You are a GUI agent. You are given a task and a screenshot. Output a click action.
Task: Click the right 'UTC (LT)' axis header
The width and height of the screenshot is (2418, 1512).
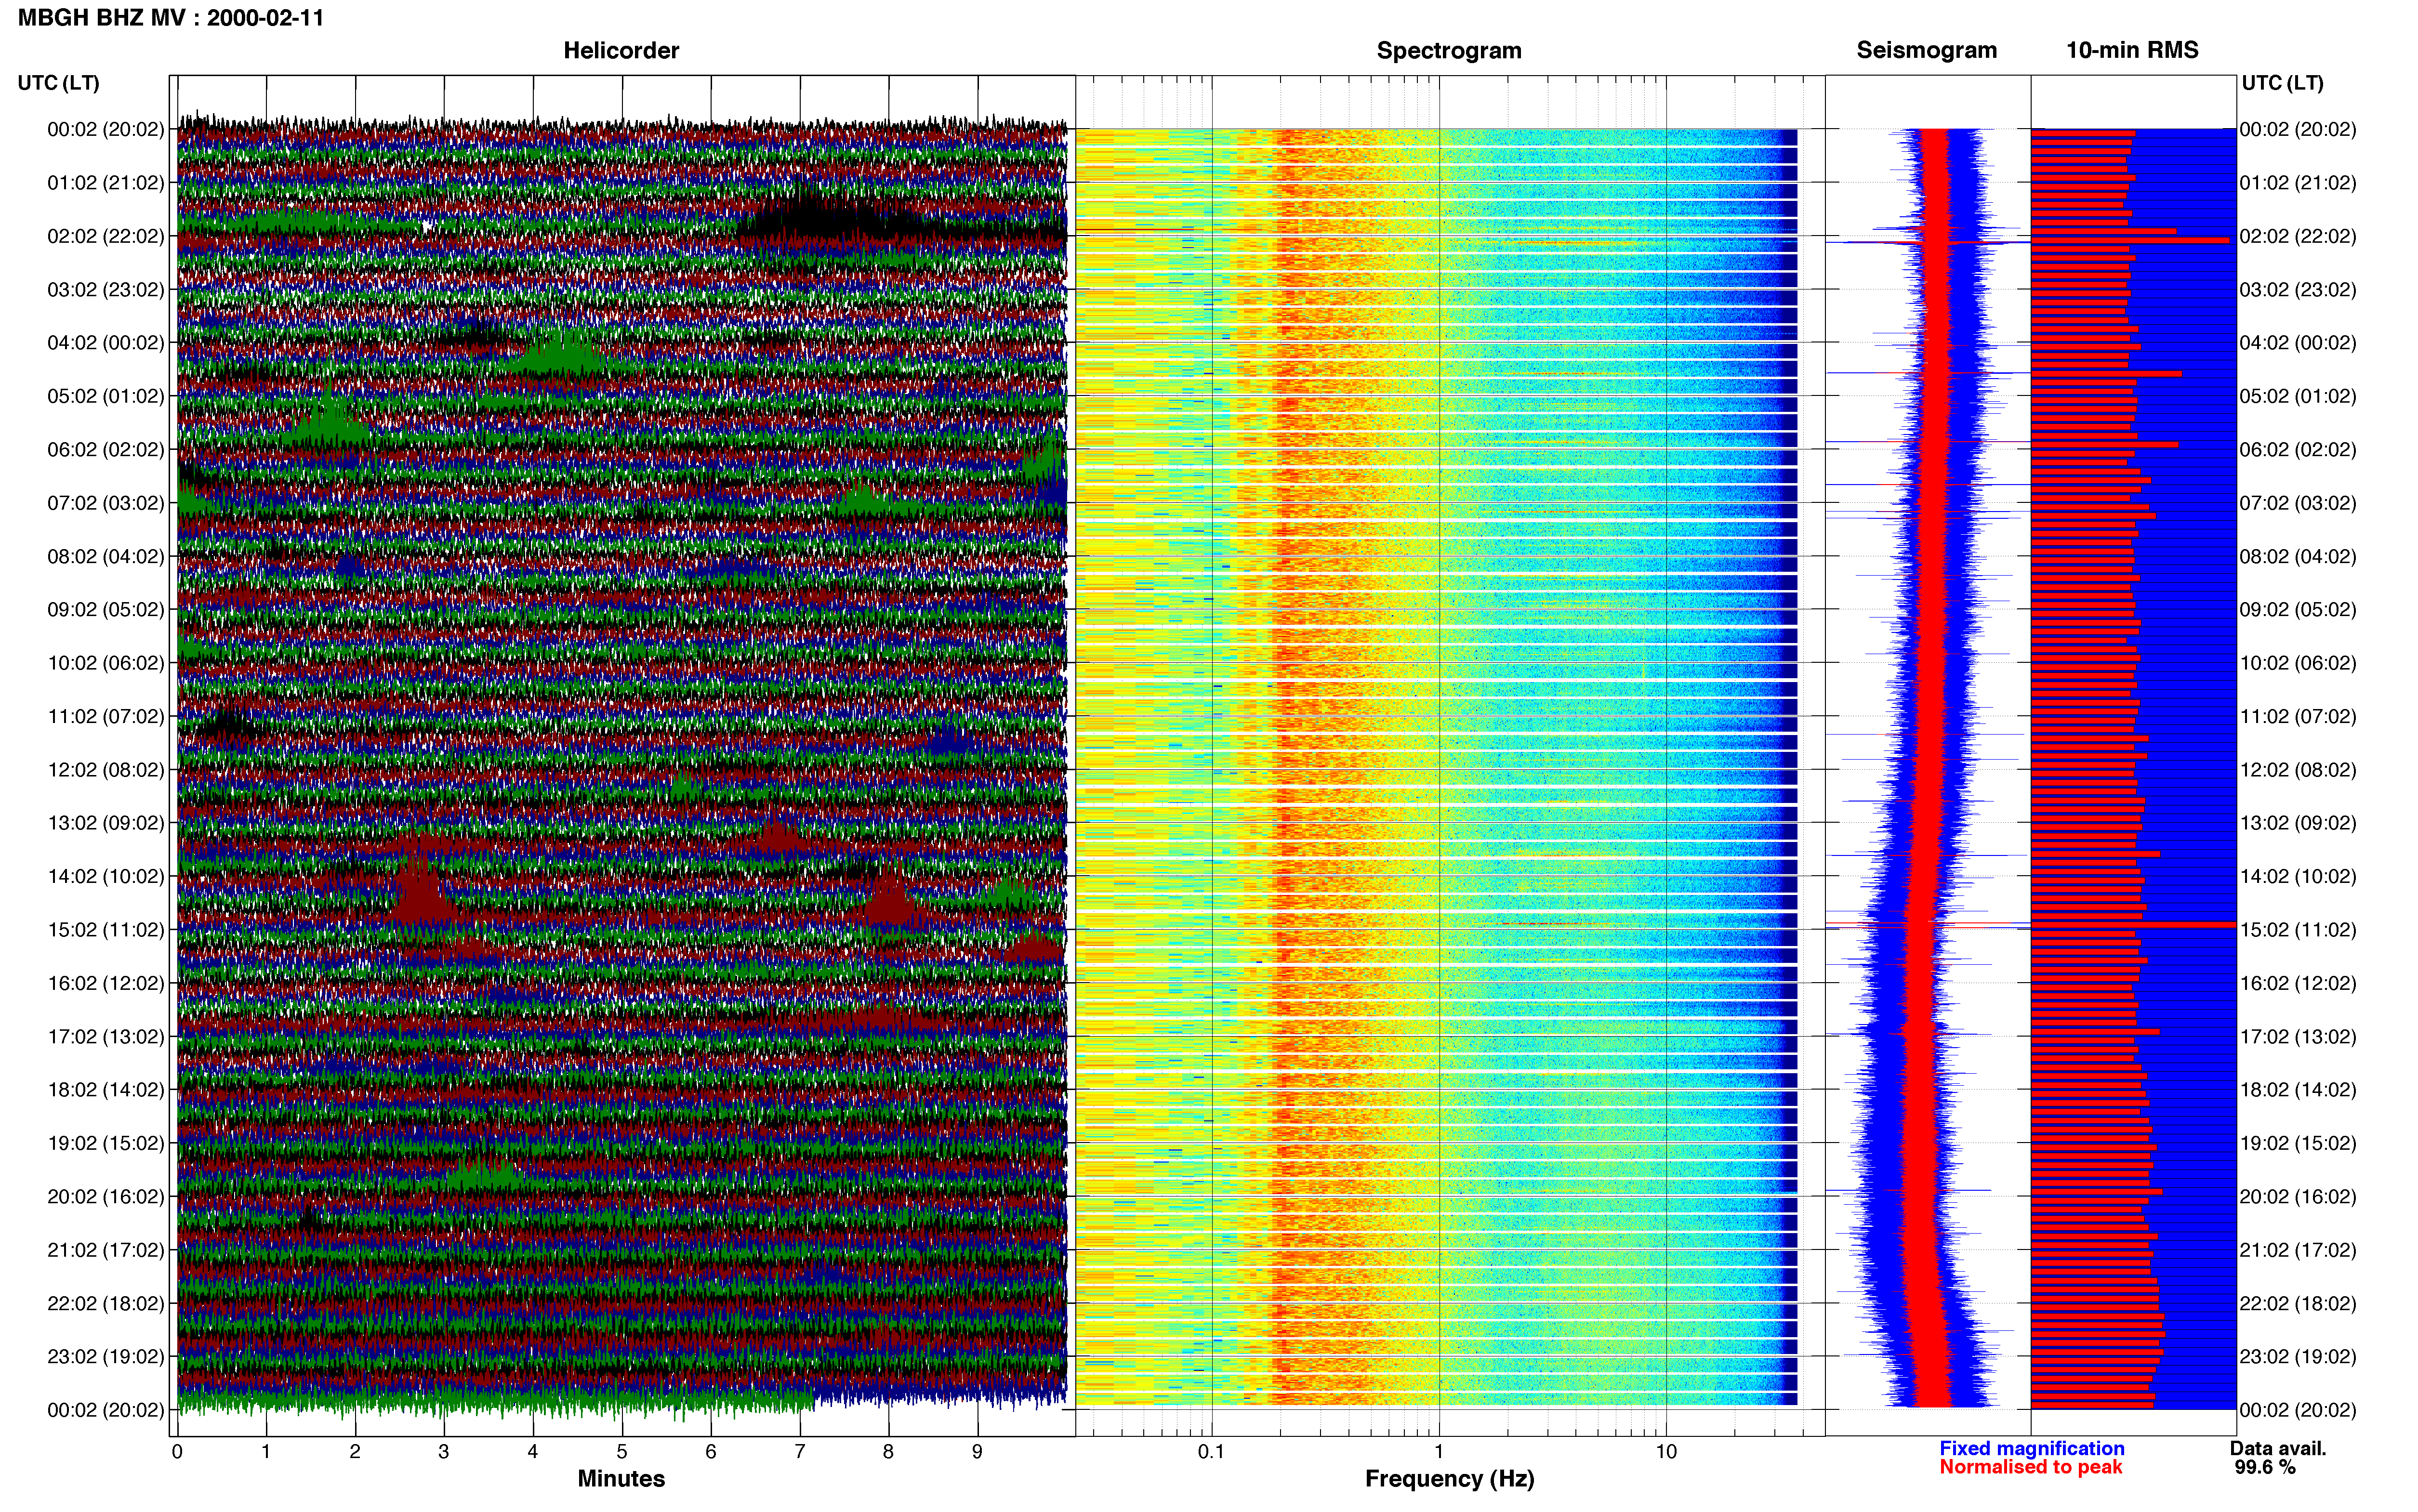(2282, 83)
